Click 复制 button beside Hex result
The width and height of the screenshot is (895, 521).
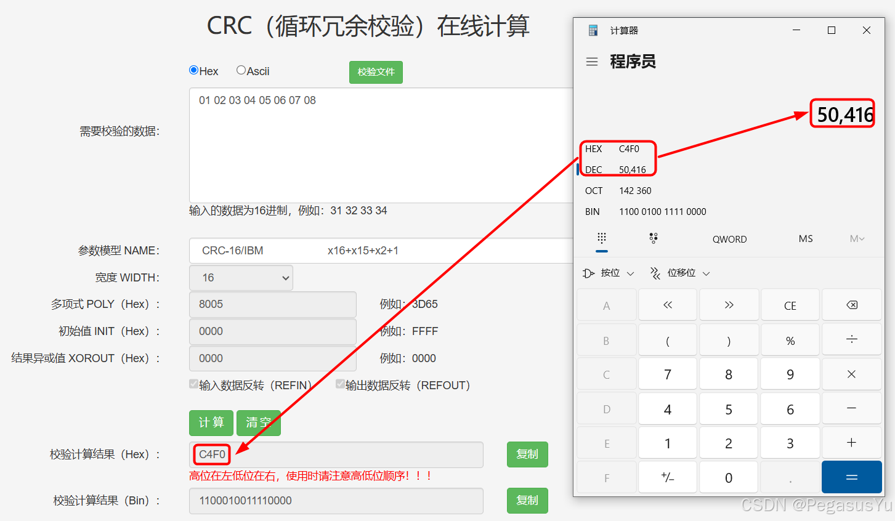coord(527,454)
